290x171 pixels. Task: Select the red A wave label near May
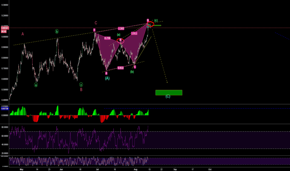23,34
